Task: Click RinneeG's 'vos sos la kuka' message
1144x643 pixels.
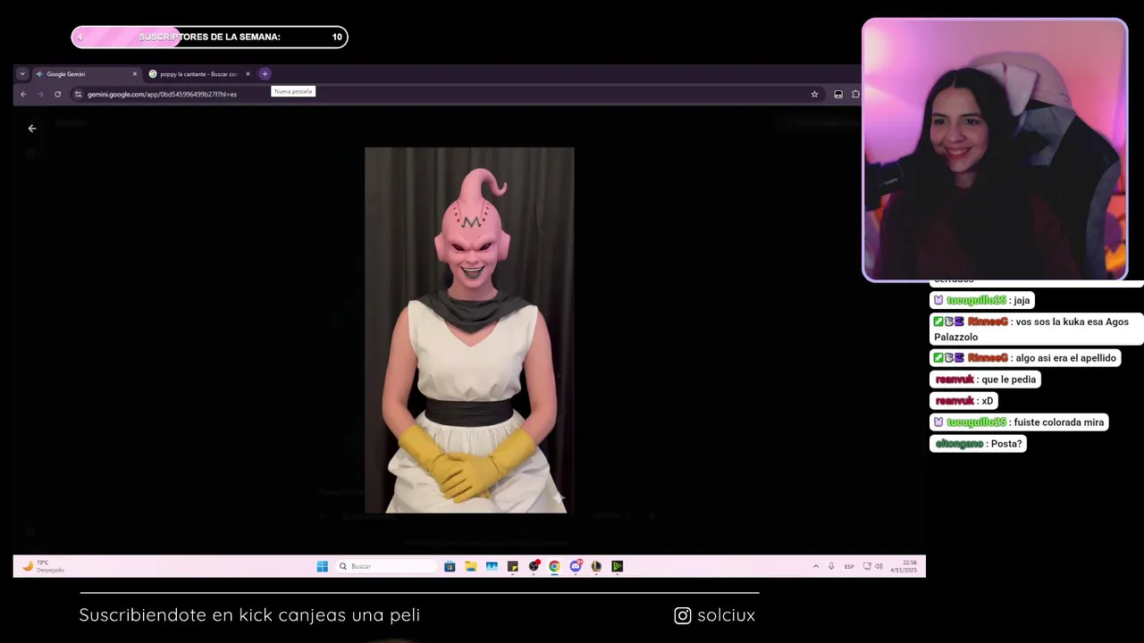Action: point(1037,330)
